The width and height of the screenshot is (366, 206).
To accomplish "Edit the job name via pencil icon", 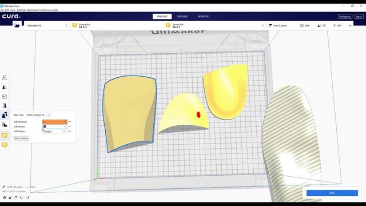I will pyautogui.click(x=4, y=187).
